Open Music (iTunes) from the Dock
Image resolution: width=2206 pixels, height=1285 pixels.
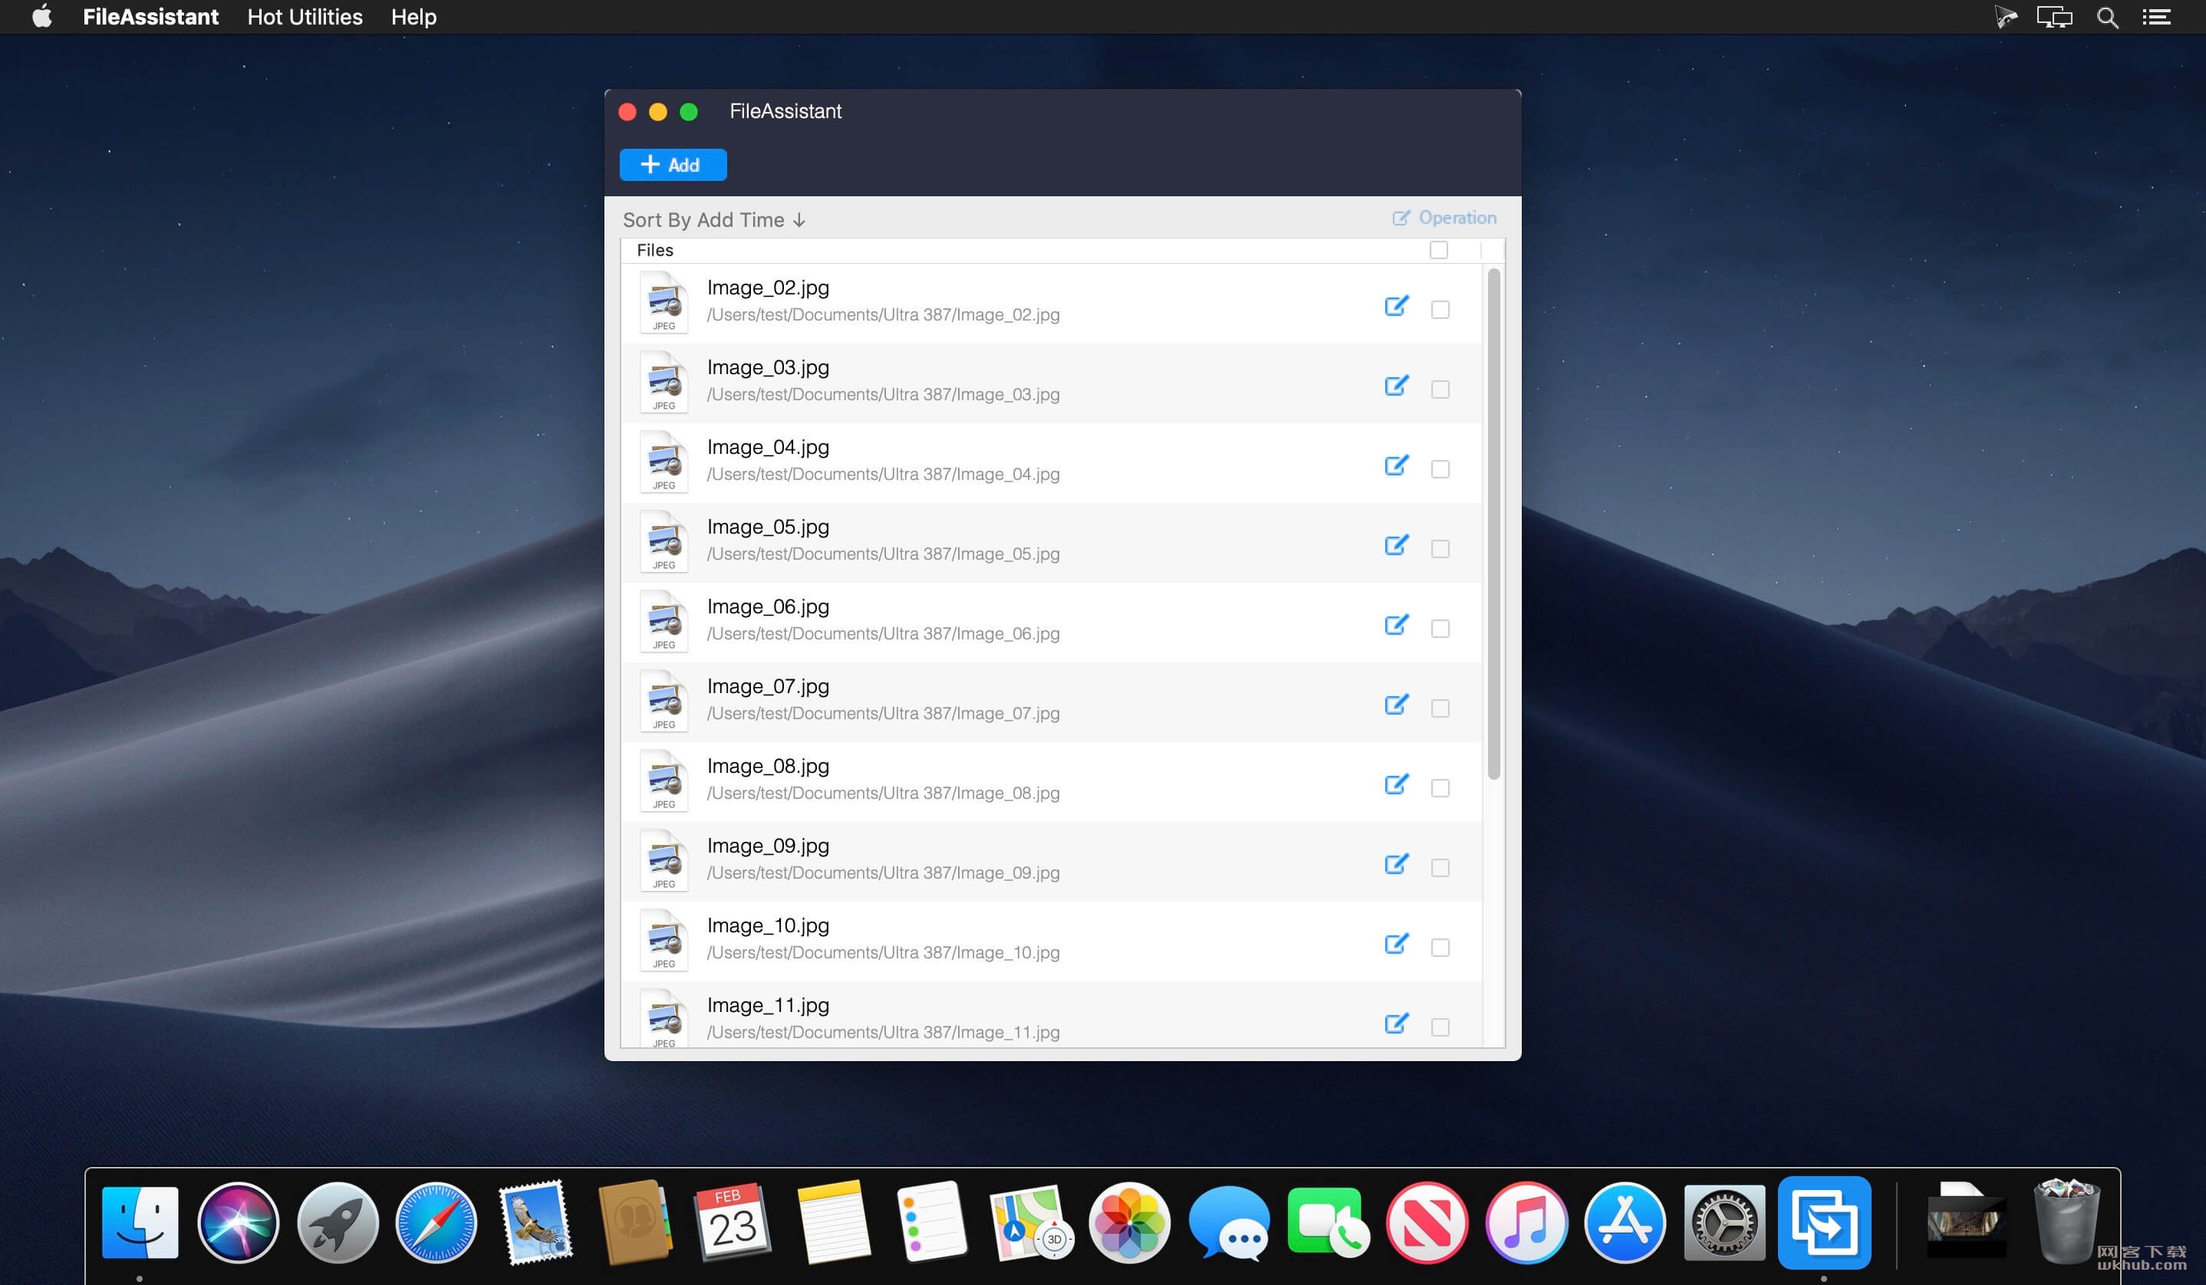(1526, 1222)
